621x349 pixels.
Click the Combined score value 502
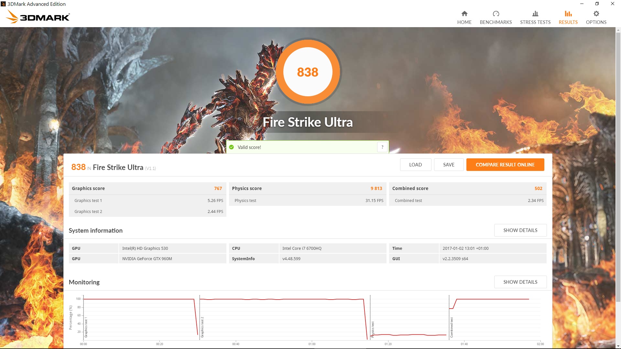click(x=538, y=188)
